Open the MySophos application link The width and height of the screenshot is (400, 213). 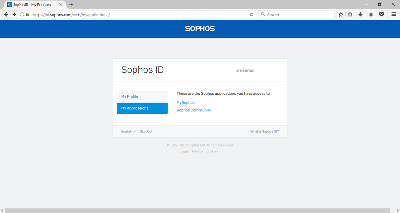[x=186, y=103]
